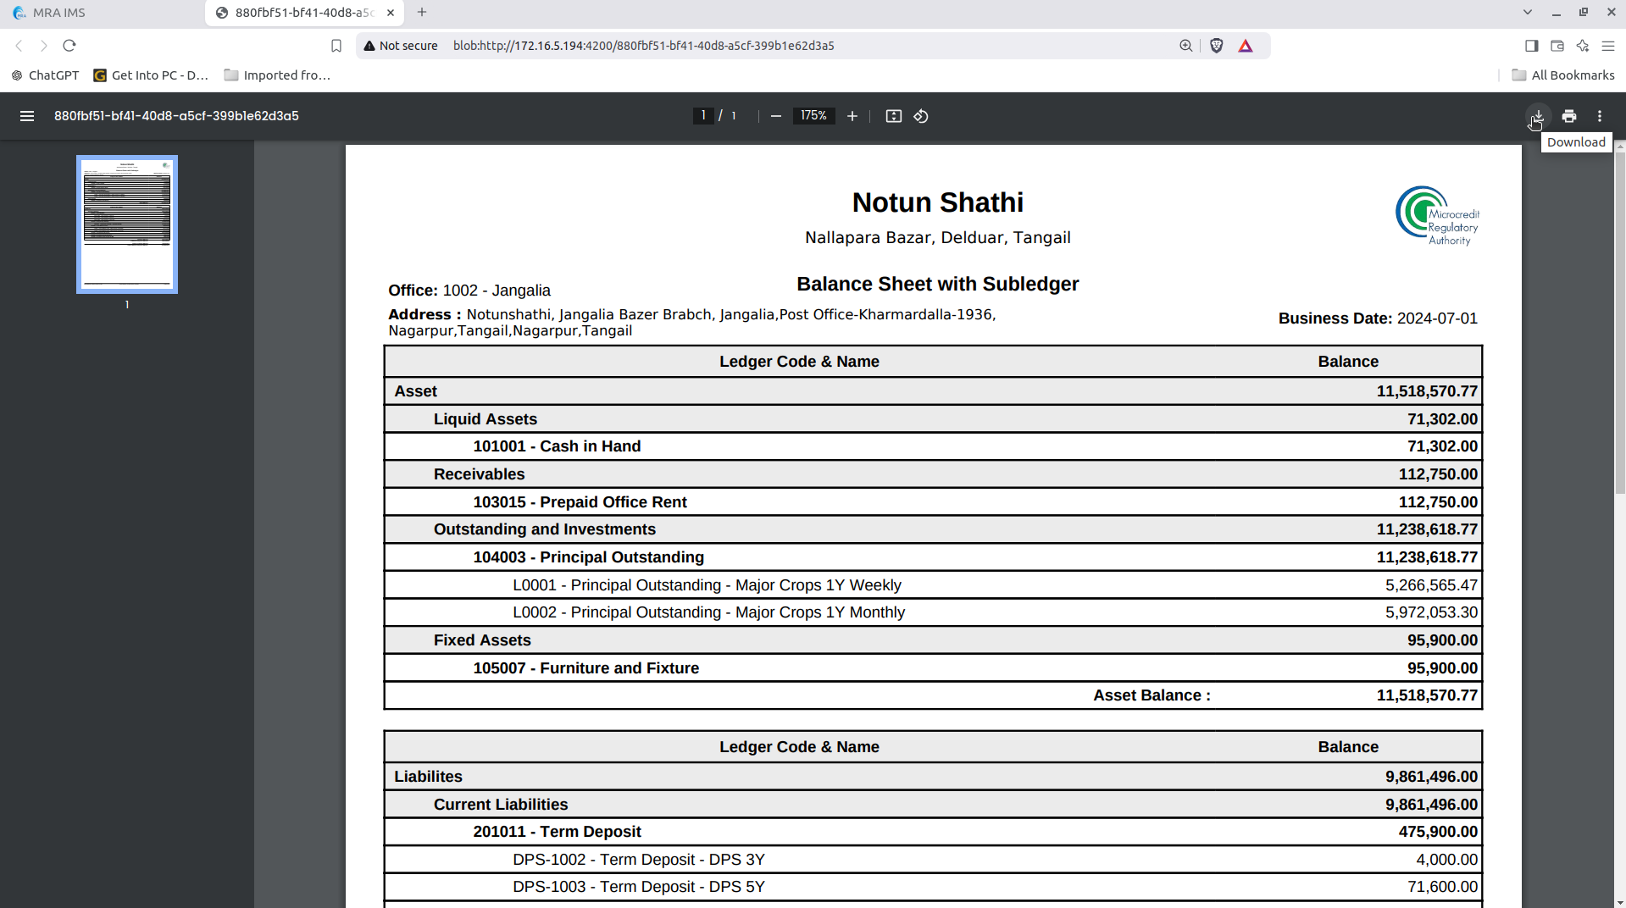Click the 201011 - Term Deposit row
The width and height of the screenshot is (1626, 908).
(x=933, y=832)
